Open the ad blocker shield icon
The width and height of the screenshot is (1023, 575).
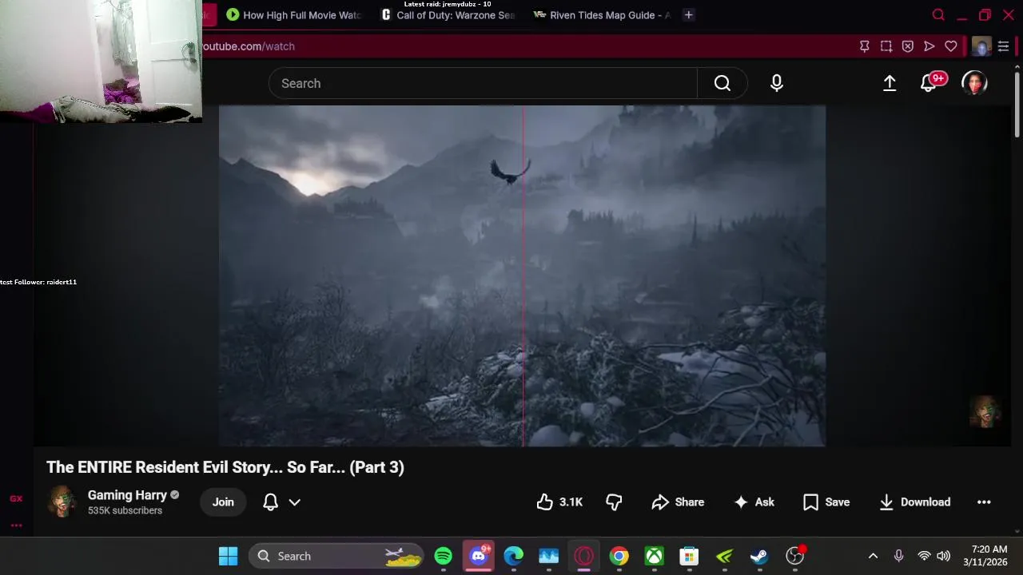(x=907, y=46)
